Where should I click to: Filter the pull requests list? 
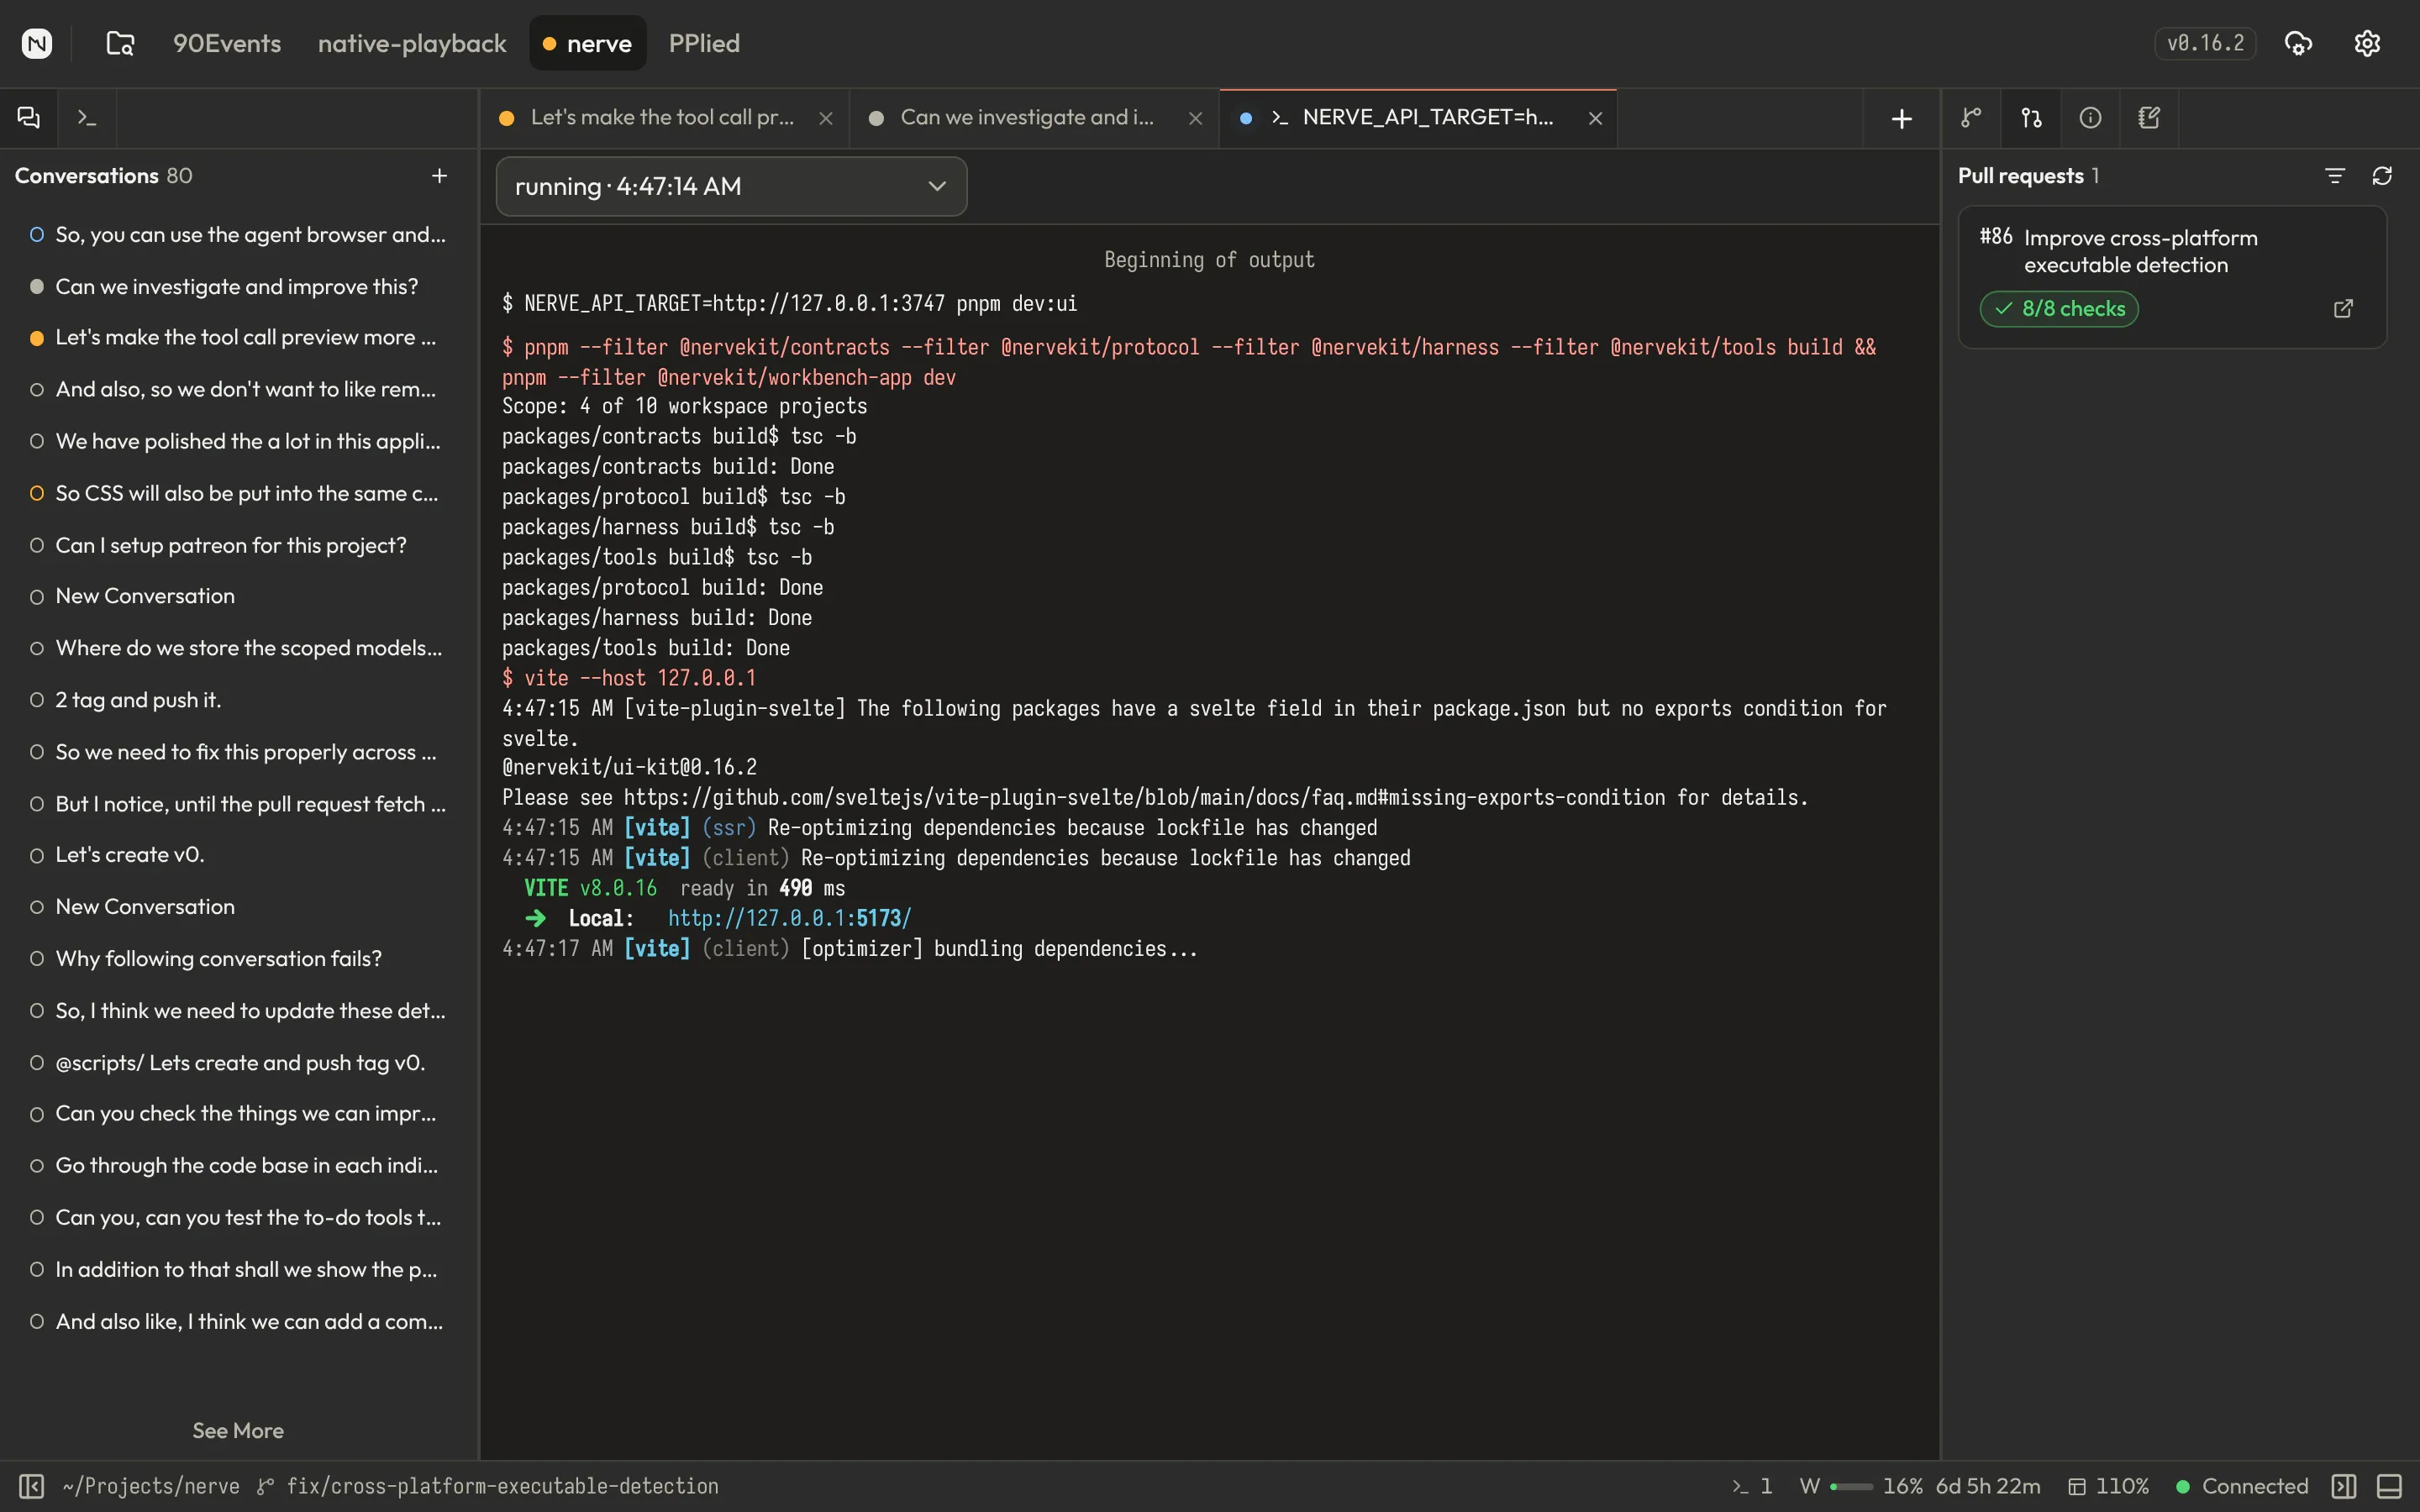tap(2335, 176)
